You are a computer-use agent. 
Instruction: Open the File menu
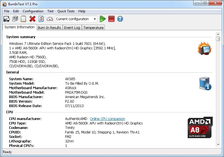click(7, 11)
